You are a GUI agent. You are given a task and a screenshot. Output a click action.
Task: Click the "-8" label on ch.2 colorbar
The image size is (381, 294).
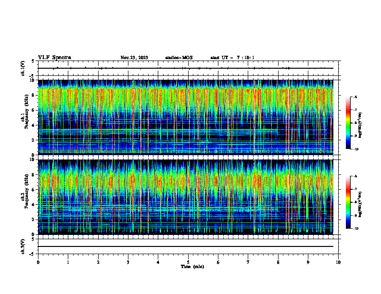(x=355, y=202)
